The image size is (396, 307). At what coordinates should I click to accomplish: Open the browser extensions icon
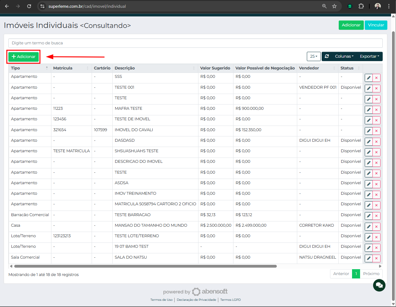[361, 6]
